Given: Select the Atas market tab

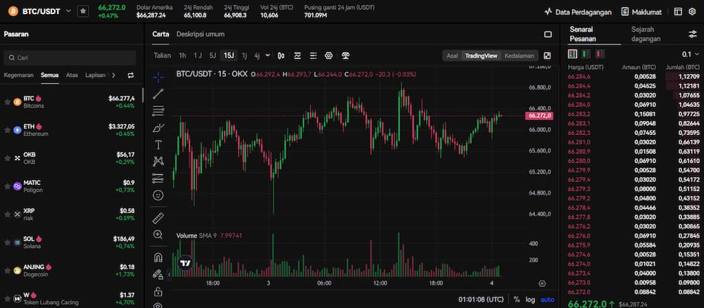Looking at the screenshot, I should [x=72, y=75].
